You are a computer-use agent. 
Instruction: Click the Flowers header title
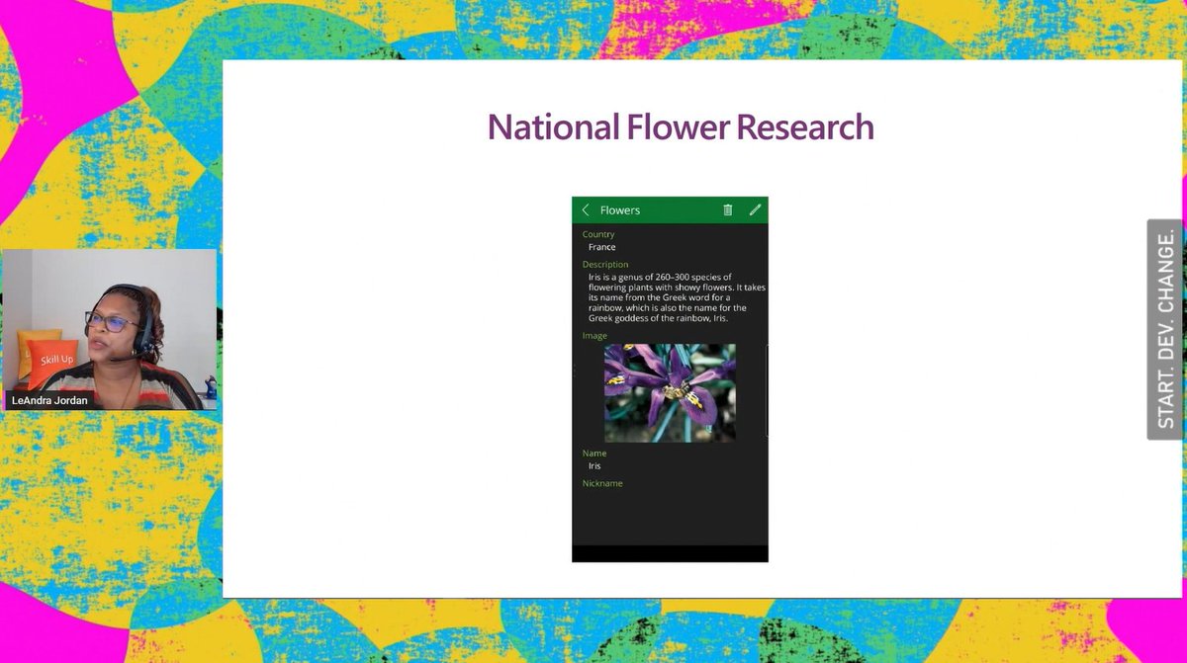(620, 210)
